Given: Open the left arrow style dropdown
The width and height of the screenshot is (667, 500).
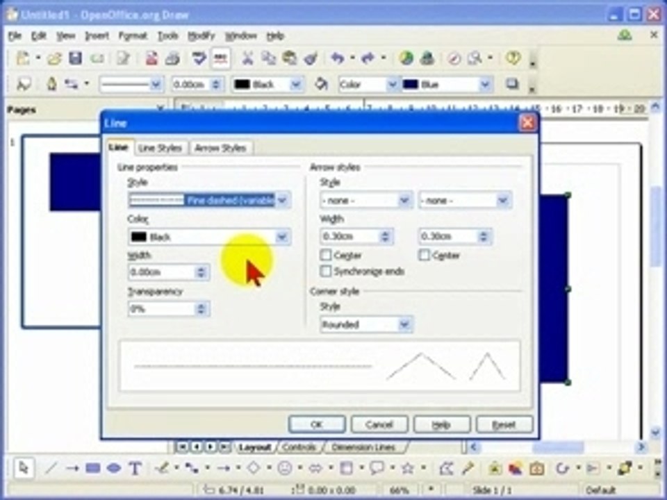Looking at the screenshot, I should [404, 200].
